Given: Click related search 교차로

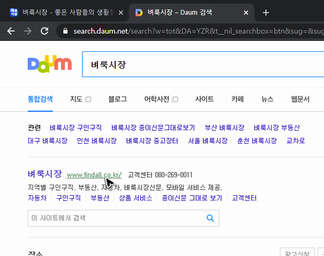Looking at the screenshot, I should click(296, 141).
